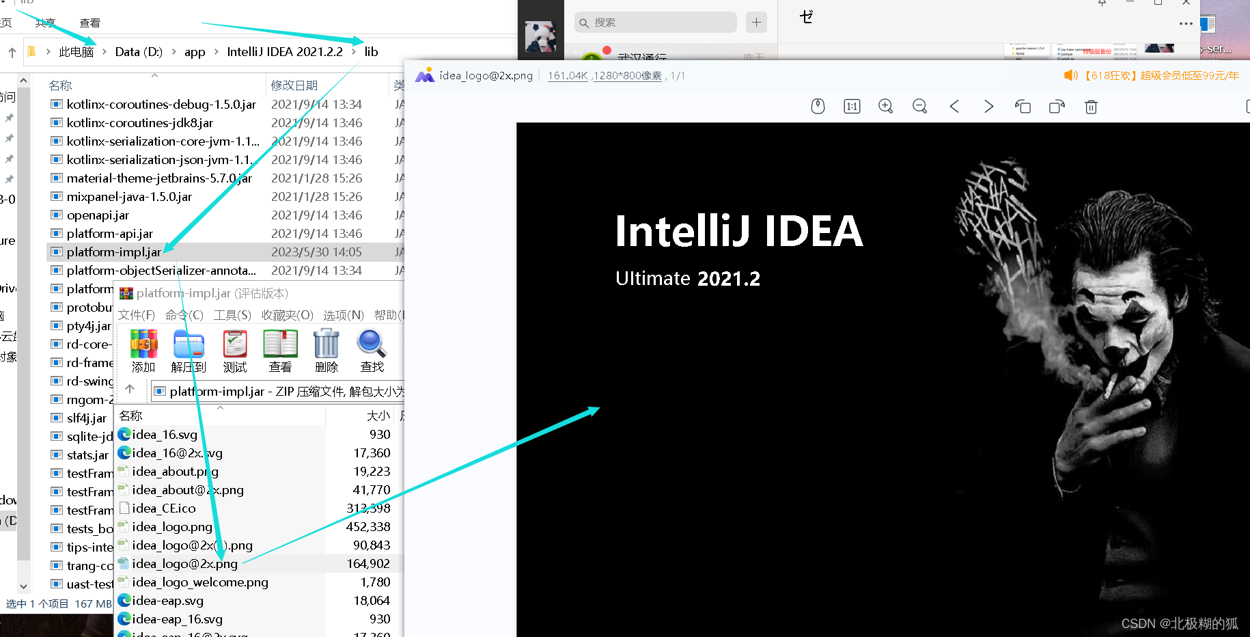Viewport: 1250px width, 637px height.
Task: Sort WinRAR list by 大小 column
Action: pyautogui.click(x=378, y=416)
